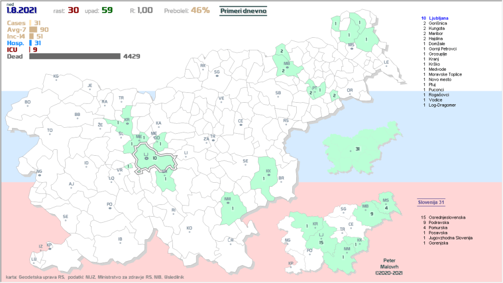
Task: Click the Slovenija 31 heading link
Action: (x=431, y=202)
